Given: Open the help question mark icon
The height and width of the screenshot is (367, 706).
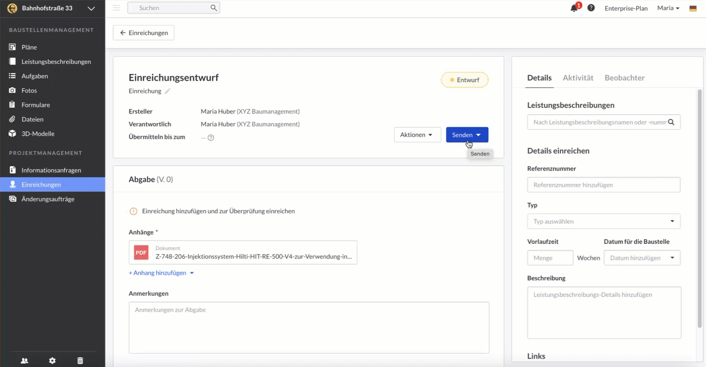Looking at the screenshot, I should point(591,8).
